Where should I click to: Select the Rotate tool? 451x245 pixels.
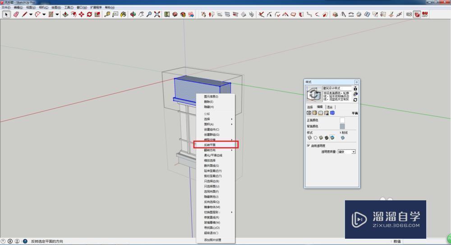coord(89,14)
